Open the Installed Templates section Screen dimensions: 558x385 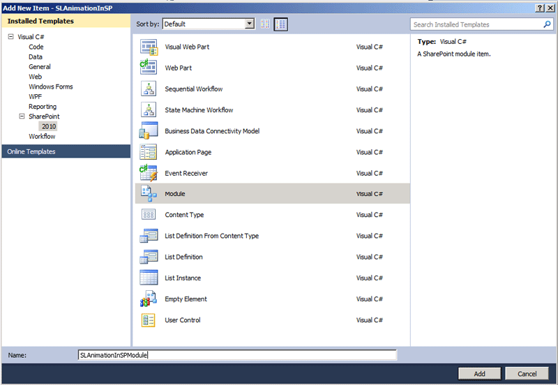[66, 21]
